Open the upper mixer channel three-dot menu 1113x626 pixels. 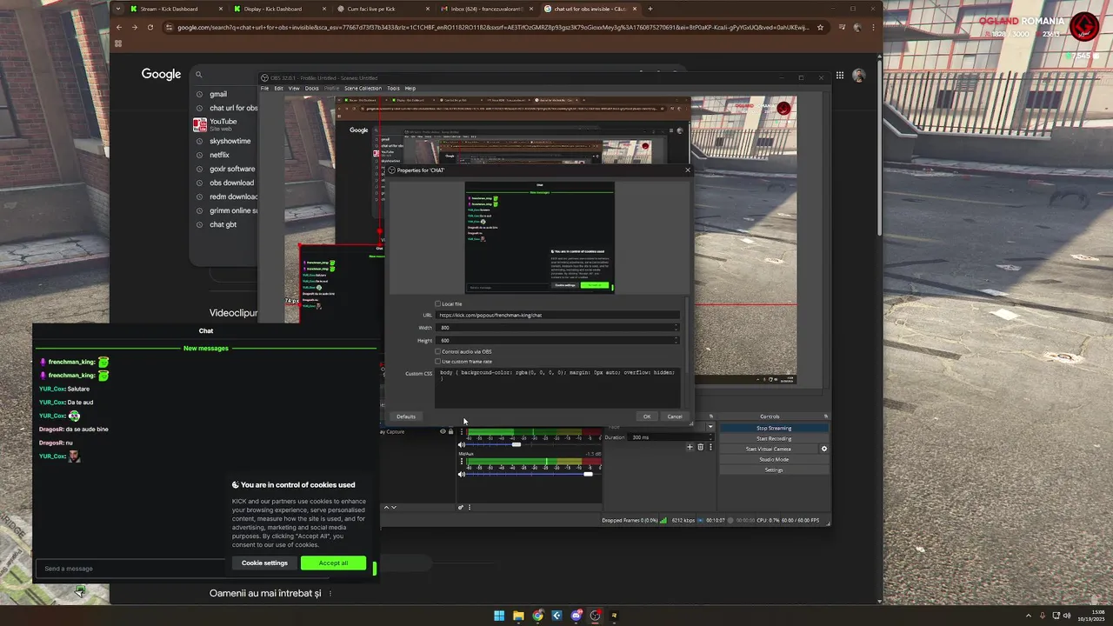[462, 432]
